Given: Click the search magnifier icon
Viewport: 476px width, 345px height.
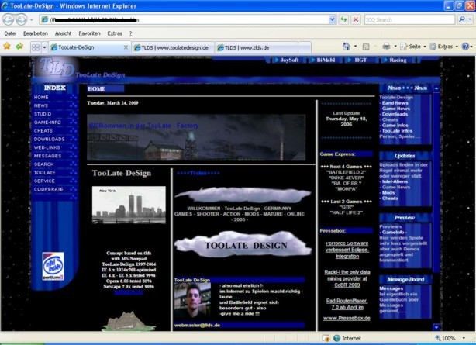Looking at the screenshot, I should point(462,19).
